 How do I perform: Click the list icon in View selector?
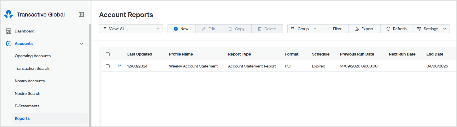tap(104, 29)
